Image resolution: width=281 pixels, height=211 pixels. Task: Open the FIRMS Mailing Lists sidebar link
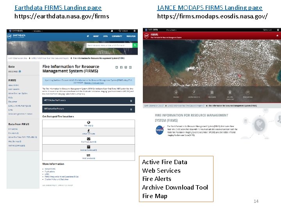[x=20, y=106]
